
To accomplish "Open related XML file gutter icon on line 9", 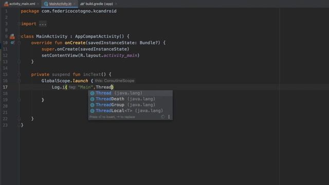I will (12, 36).
